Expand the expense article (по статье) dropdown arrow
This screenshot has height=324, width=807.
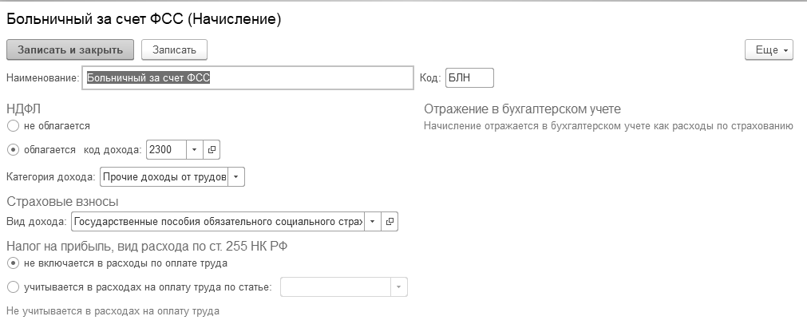click(399, 287)
